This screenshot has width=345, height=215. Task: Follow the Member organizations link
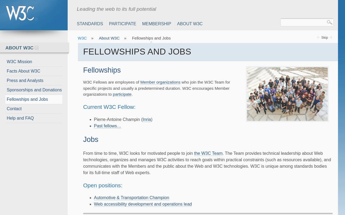click(160, 82)
